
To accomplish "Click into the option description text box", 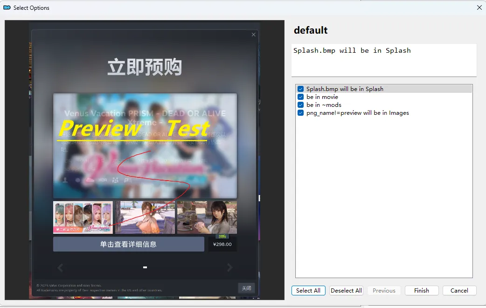I will tap(384, 60).
